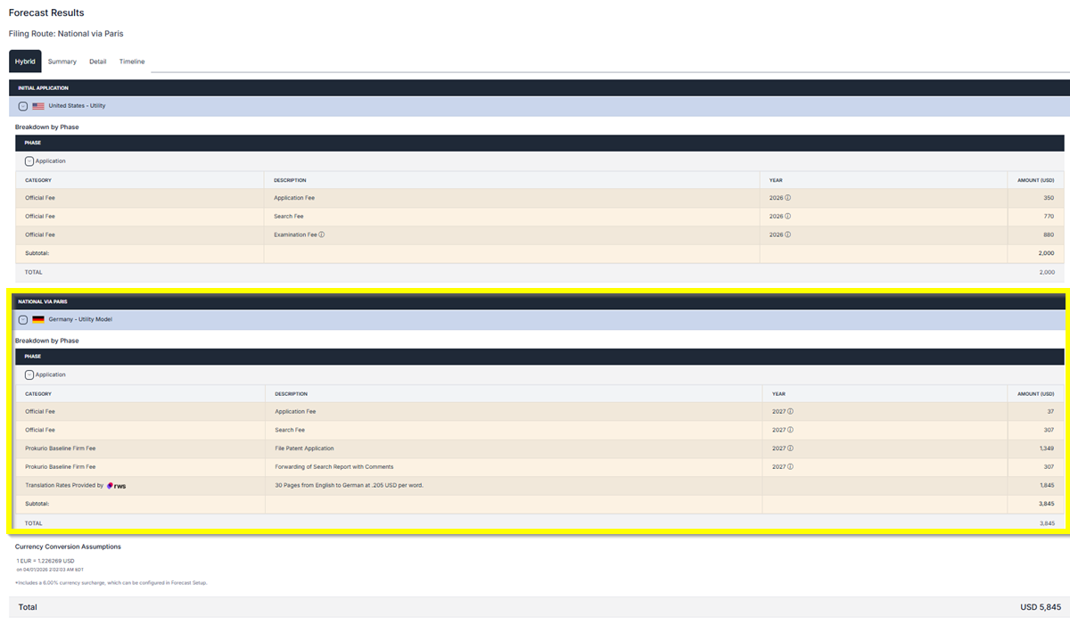Open the Detail tab
Viewport: 1070px width, 625px height.
(x=97, y=62)
